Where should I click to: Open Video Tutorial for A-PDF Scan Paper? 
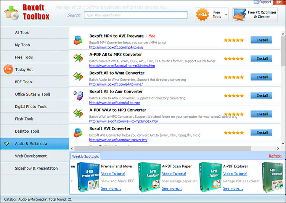(174, 174)
